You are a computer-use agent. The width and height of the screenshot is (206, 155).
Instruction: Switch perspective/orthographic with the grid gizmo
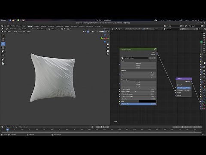pyautogui.click(x=108, y=54)
